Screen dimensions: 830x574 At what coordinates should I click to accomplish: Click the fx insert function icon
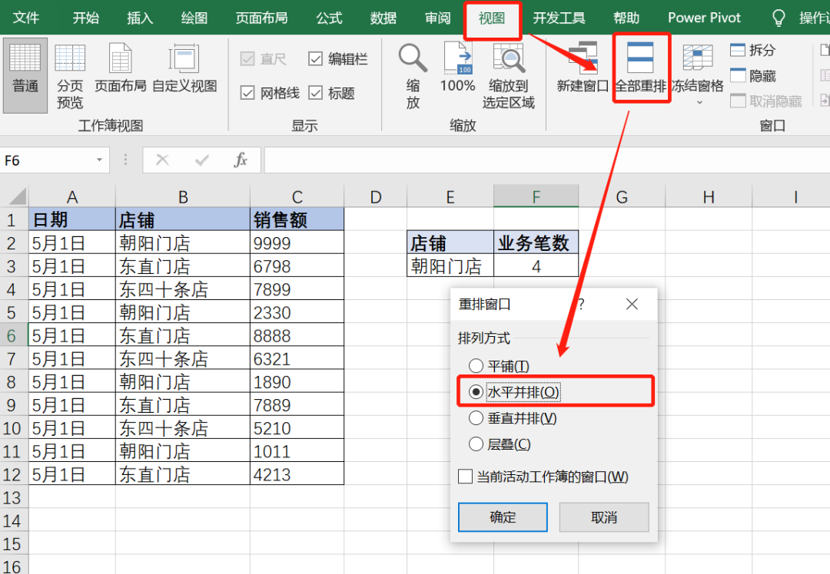(241, 160)
